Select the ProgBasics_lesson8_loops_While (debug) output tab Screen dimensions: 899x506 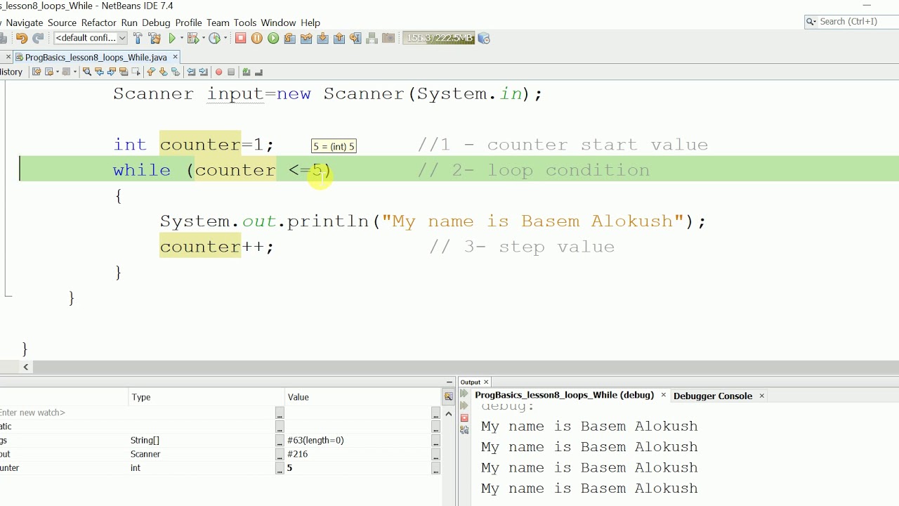coord(564,395)
